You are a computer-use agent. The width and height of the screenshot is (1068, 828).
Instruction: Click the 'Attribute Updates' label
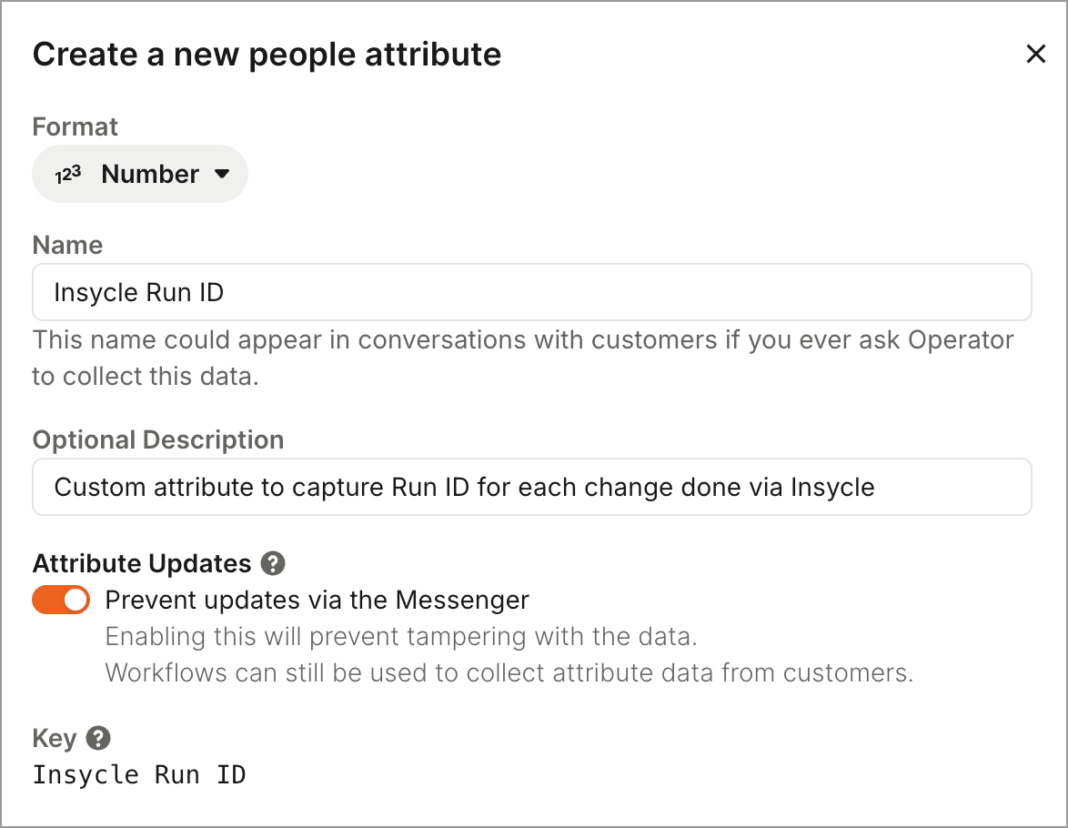(142, 563)
